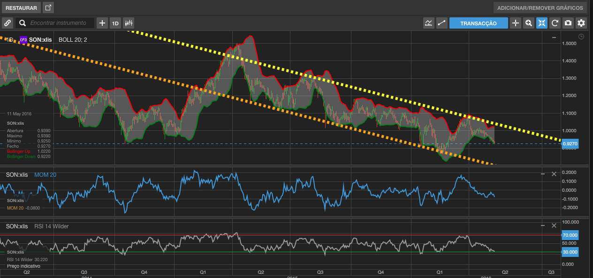The width and height of the screenshot is (593, 278).
Task: Toggle the crosshair cursor tool
Action: [x=516, y=23]
